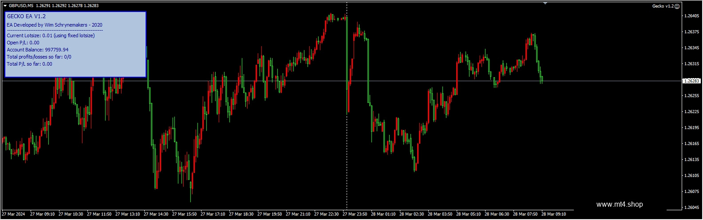Click the 1.26195 price scale label
The height and width of the screenshot is (220, 703).
[x=691, y=128]
